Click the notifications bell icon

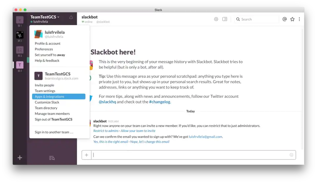click(x=71, y=17)
